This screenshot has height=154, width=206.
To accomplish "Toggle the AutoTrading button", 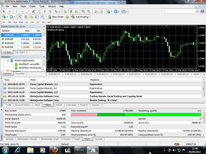I will [x=80, y=17].
